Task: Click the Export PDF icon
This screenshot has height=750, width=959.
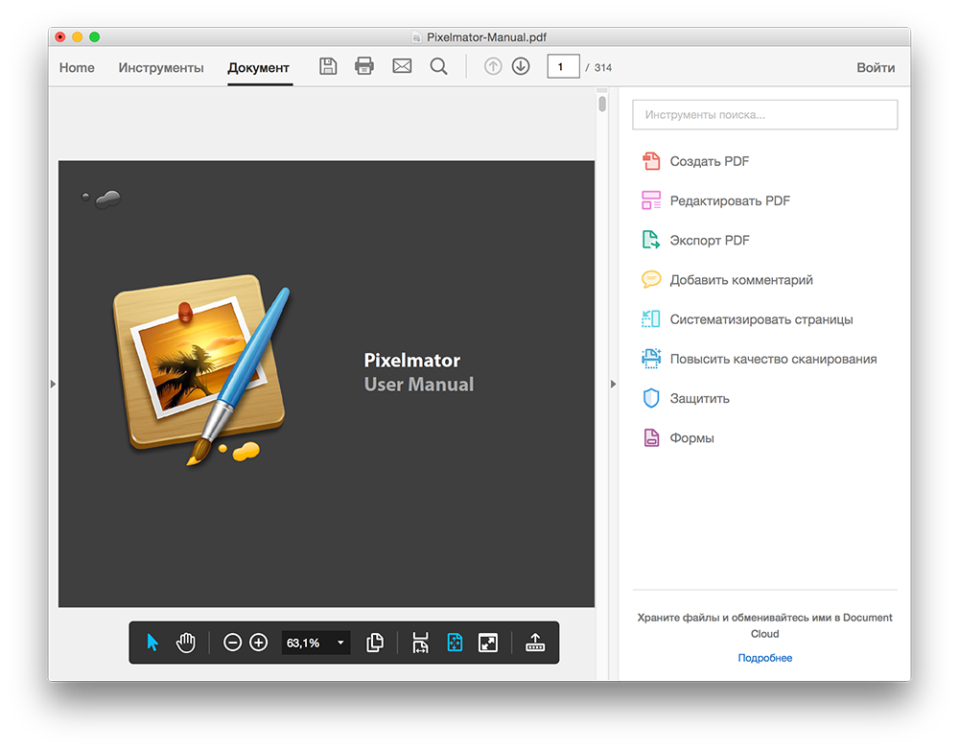Action: click(651, 240)
